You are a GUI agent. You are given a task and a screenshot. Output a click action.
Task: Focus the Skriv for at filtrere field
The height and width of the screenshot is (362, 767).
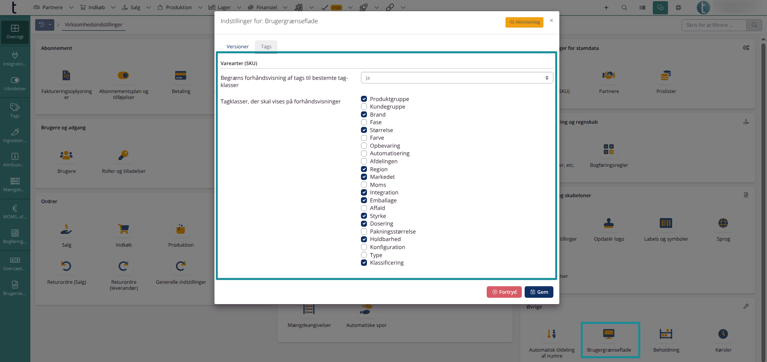714,25
